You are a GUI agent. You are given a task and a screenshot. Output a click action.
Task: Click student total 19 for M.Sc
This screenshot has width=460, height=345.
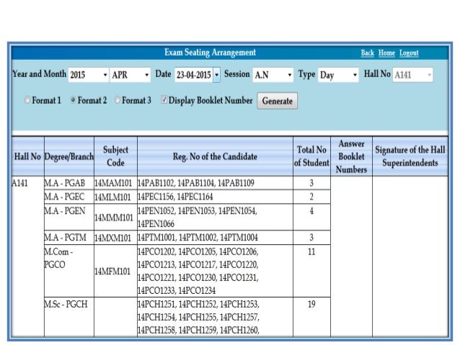pyautogui.click(x=311, y=317)
